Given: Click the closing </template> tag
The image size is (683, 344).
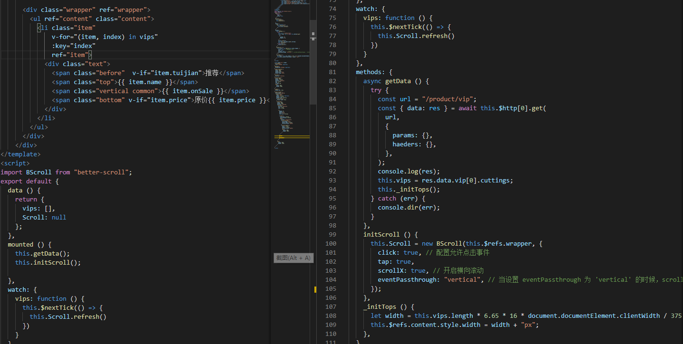Looking at the screenshot, I should coord(20,154).
